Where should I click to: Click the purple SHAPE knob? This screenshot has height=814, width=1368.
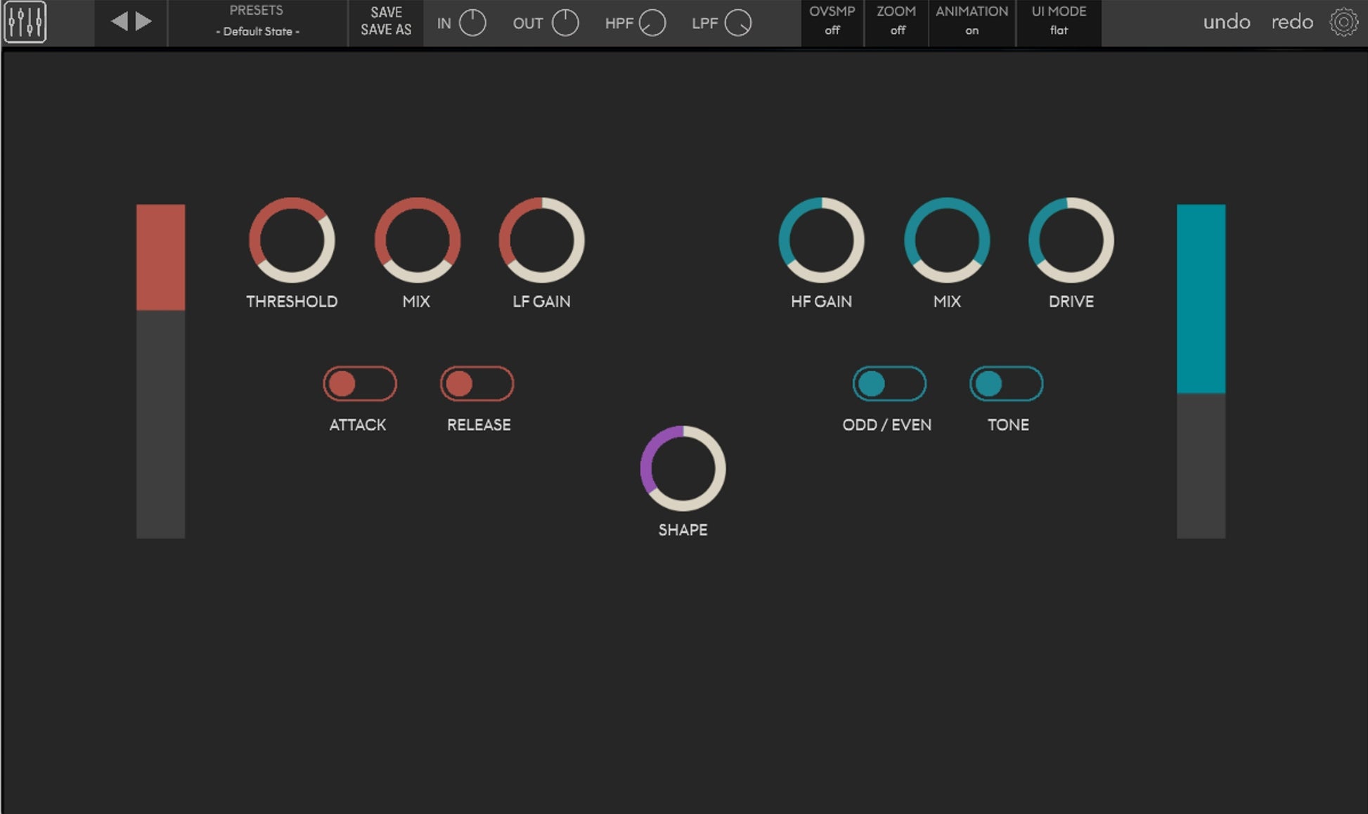[x=683, y=468]
